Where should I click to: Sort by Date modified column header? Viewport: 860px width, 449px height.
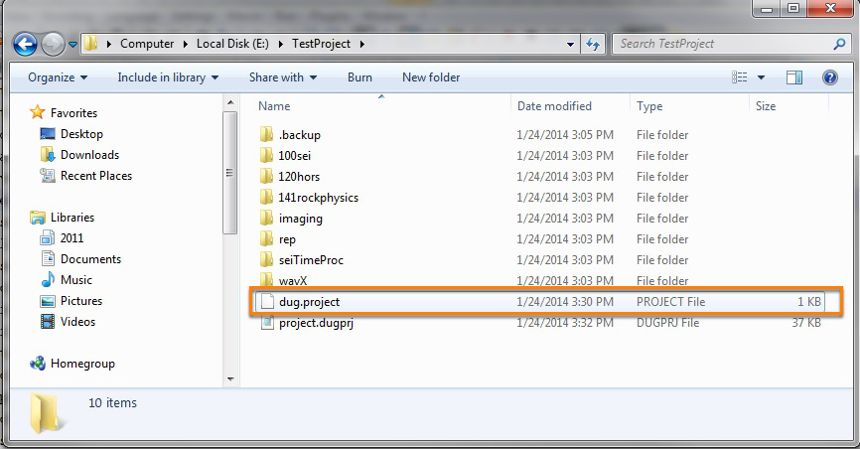pos(554,106)
